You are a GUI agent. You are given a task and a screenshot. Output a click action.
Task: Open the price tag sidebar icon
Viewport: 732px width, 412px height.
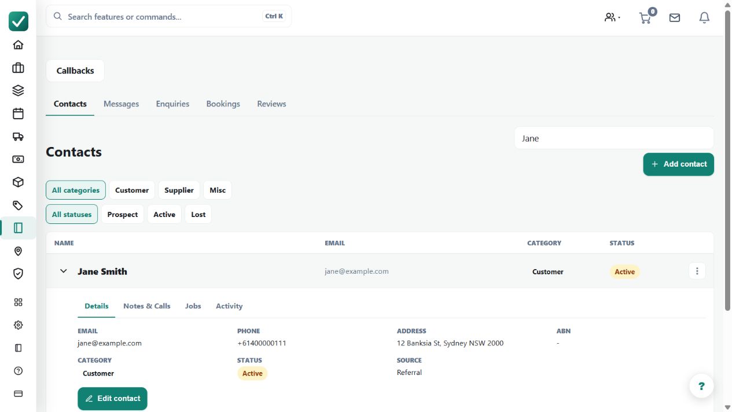18,205
